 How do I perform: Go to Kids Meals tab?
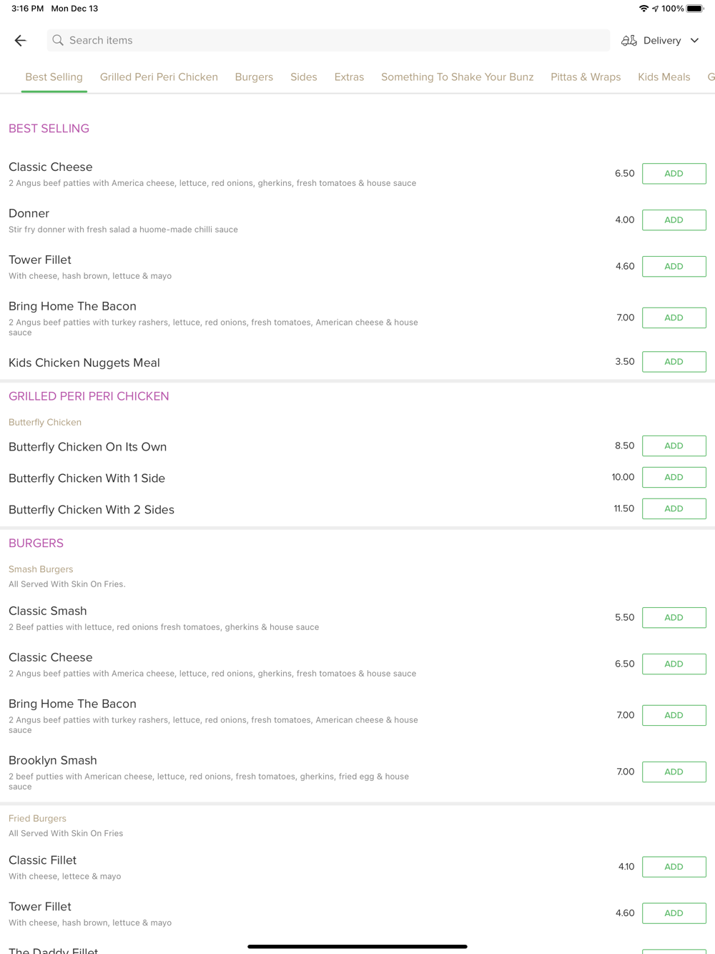pos(664,77)
